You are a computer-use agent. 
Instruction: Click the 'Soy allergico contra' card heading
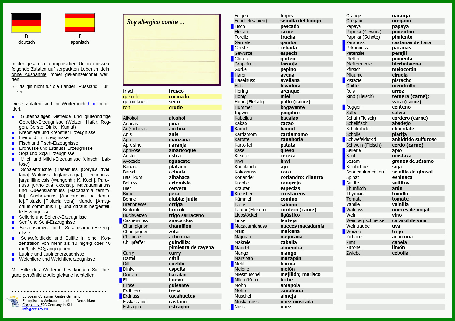pos(156,22)
